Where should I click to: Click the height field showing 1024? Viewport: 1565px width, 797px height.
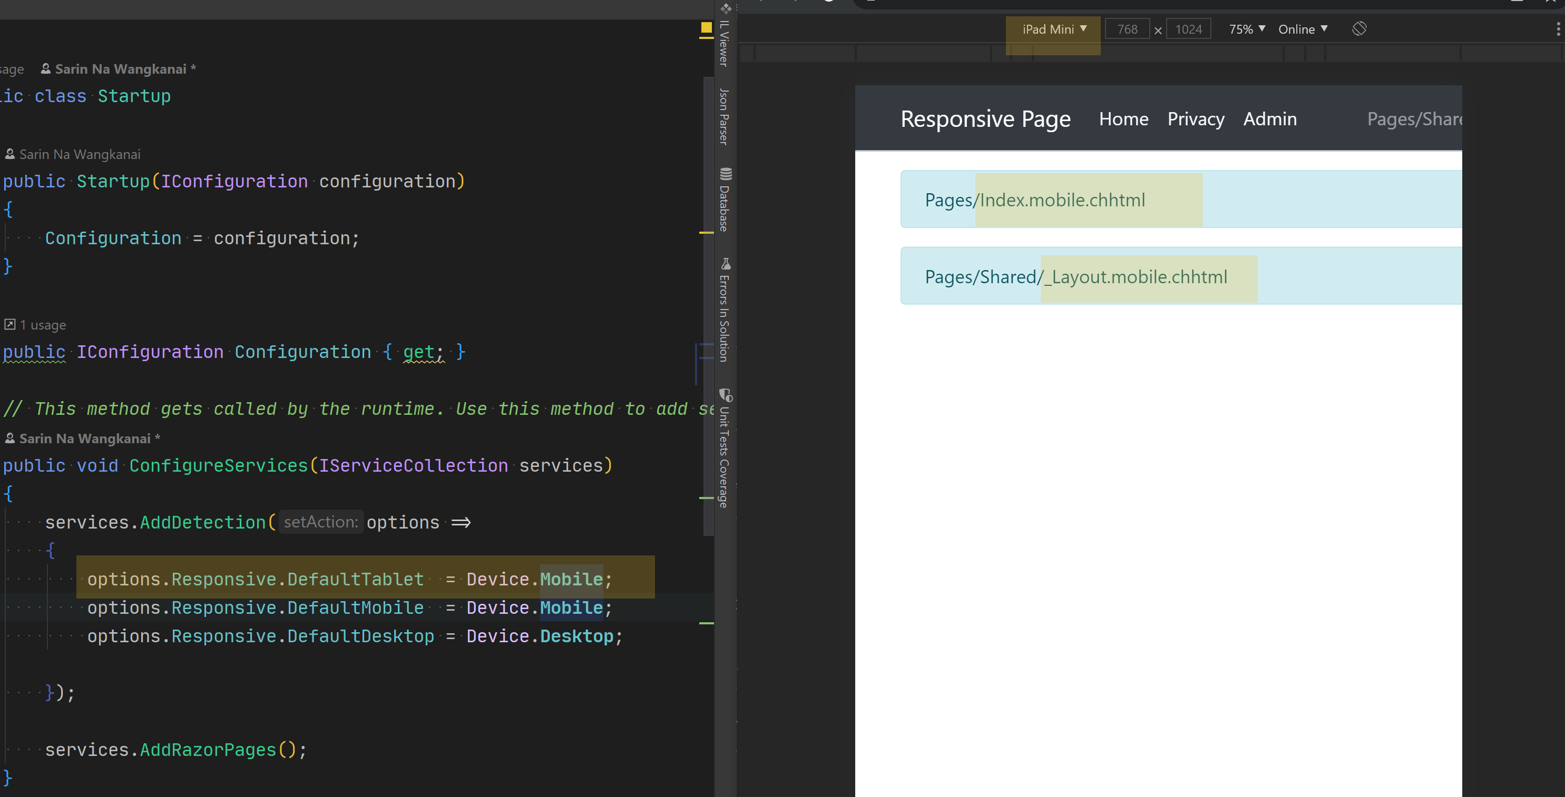click(x=1188, y=28)
